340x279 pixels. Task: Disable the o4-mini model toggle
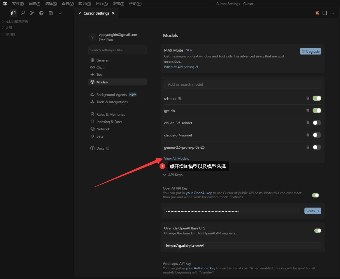(x=317, y=98)
